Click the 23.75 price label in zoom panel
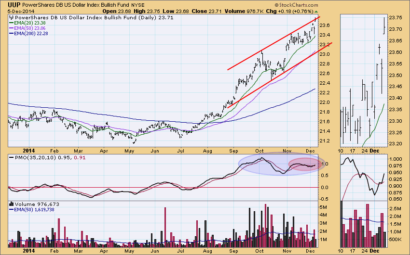Image resolution: width=410 pixels, height=255 pixels. point(395,18)
